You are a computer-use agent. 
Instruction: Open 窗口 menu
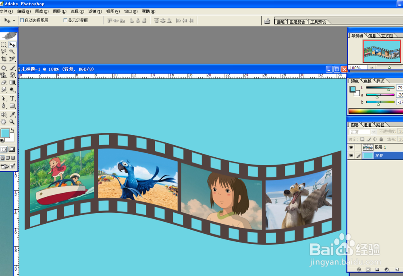point(131,12)
